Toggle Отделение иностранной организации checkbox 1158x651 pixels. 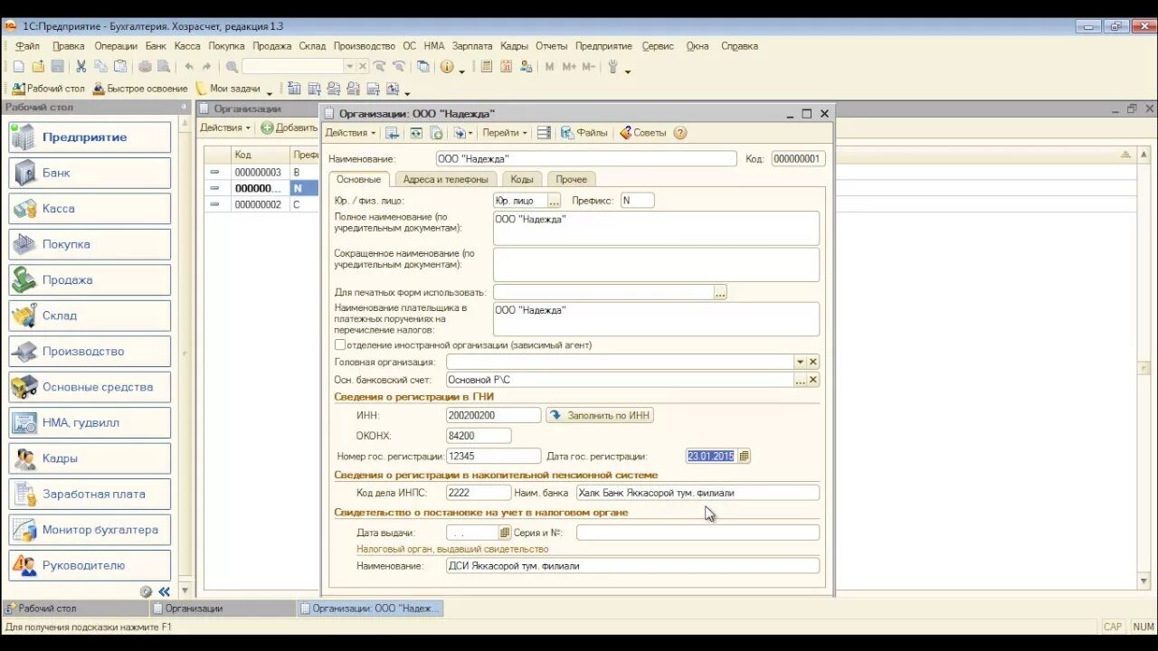click(x=340, y=344)
